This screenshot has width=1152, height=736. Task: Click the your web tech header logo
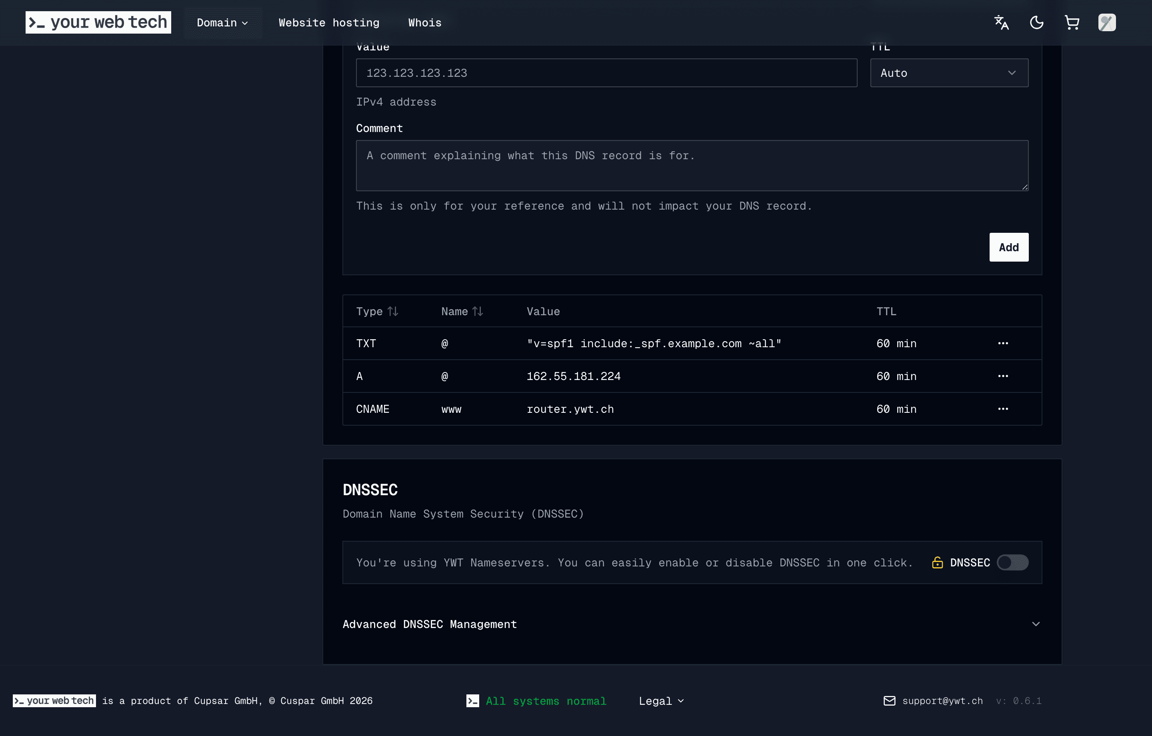tap(98, 22)
